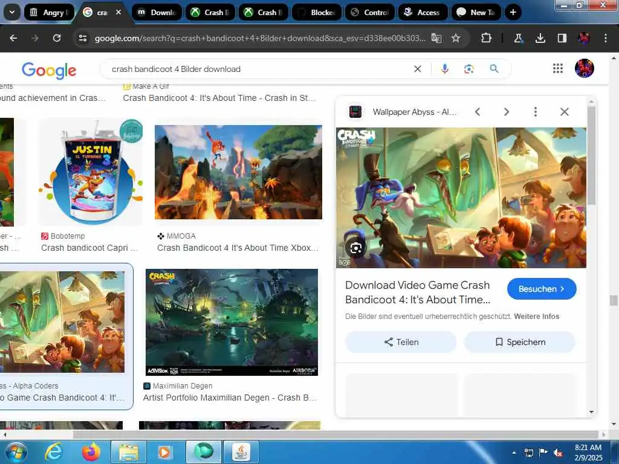Open the selected Alpha Coders thumbnail
Viewport: 619px width, 464px height.
[62, 321]
